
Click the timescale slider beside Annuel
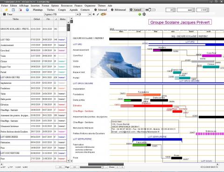(x=150, y=10)
